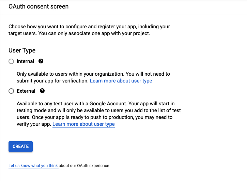Open Learn more link under External description

pyautogui.click(x=83, y=124)
